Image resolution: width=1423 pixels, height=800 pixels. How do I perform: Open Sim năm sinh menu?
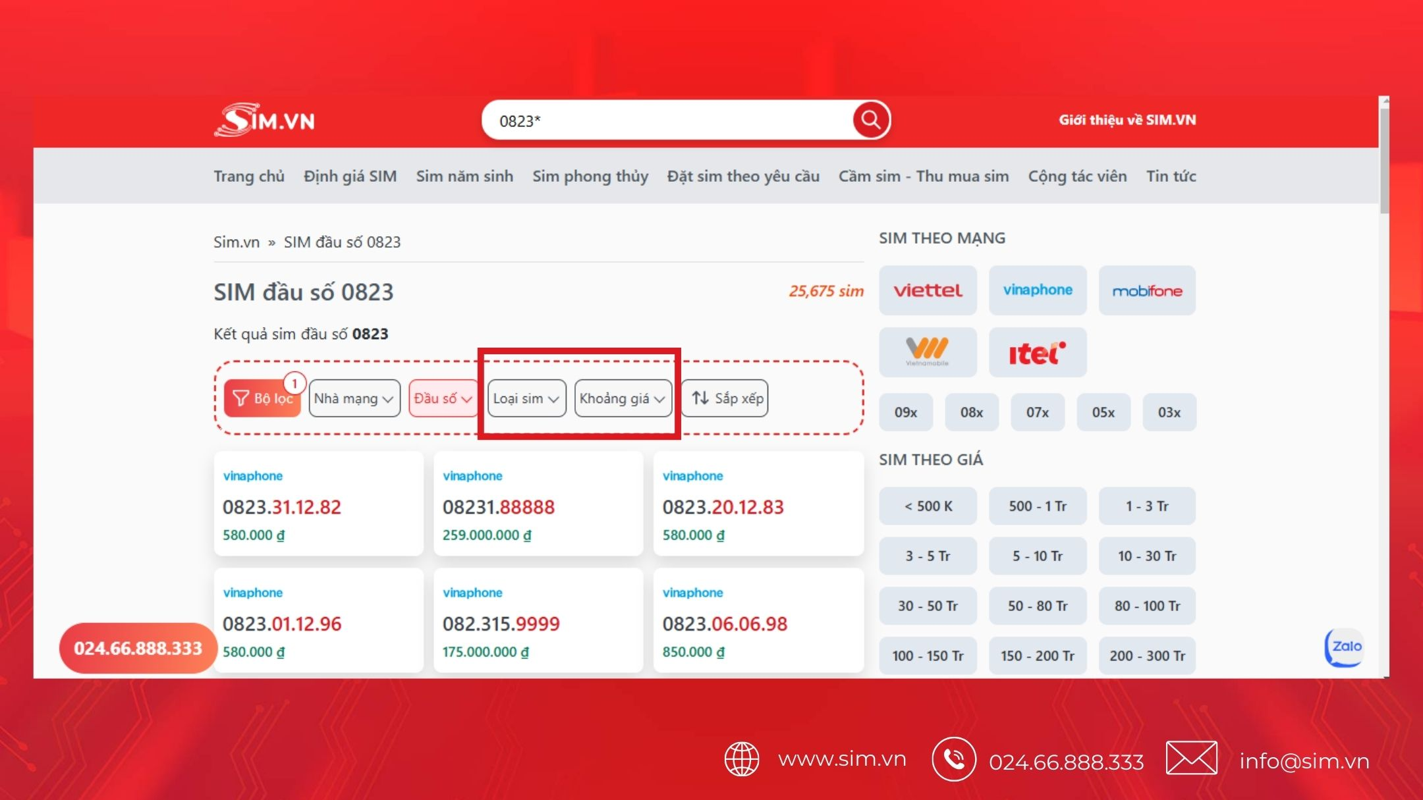click(464, 176)
